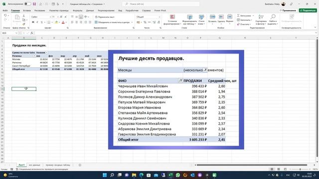The width and height of the screenshot is (319, 179).
Task: Click the search box in title bar
Action: point(160,4)
